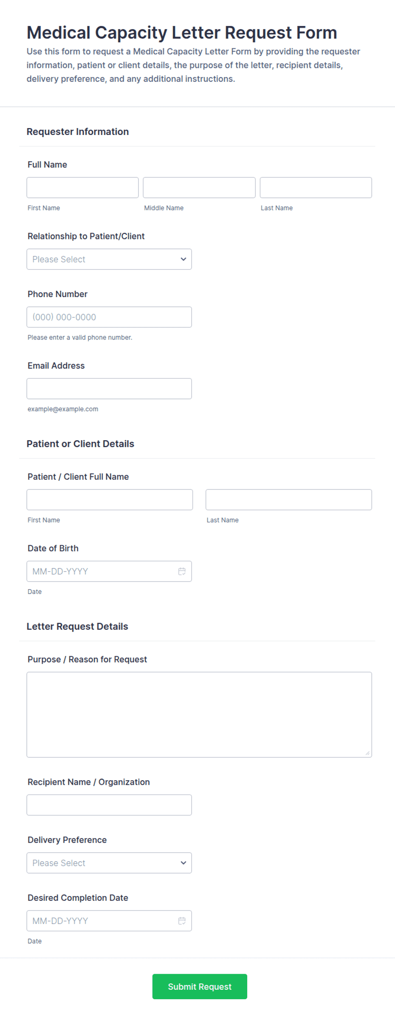Click into the Email Address field
The height and width of the screenshot is (1020, 395).
point(109,388)
